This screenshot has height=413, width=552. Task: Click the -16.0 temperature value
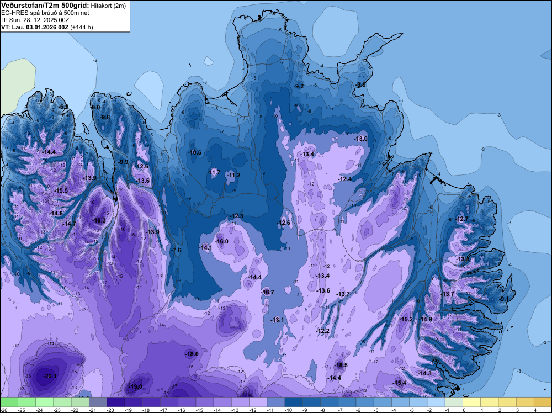[221, 241]
